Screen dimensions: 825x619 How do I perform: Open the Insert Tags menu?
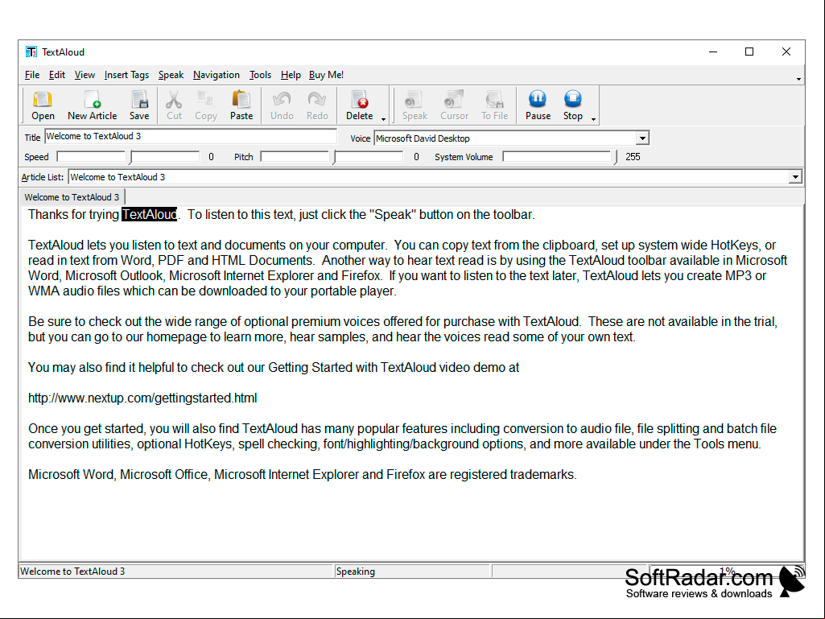coord(127,75)
